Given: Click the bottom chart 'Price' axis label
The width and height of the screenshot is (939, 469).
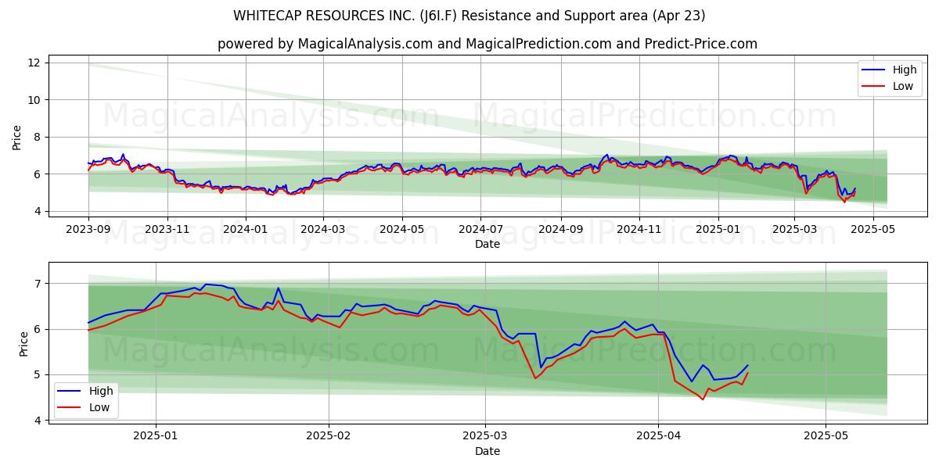Looking at the screenshot, I should tap(23, 343).
